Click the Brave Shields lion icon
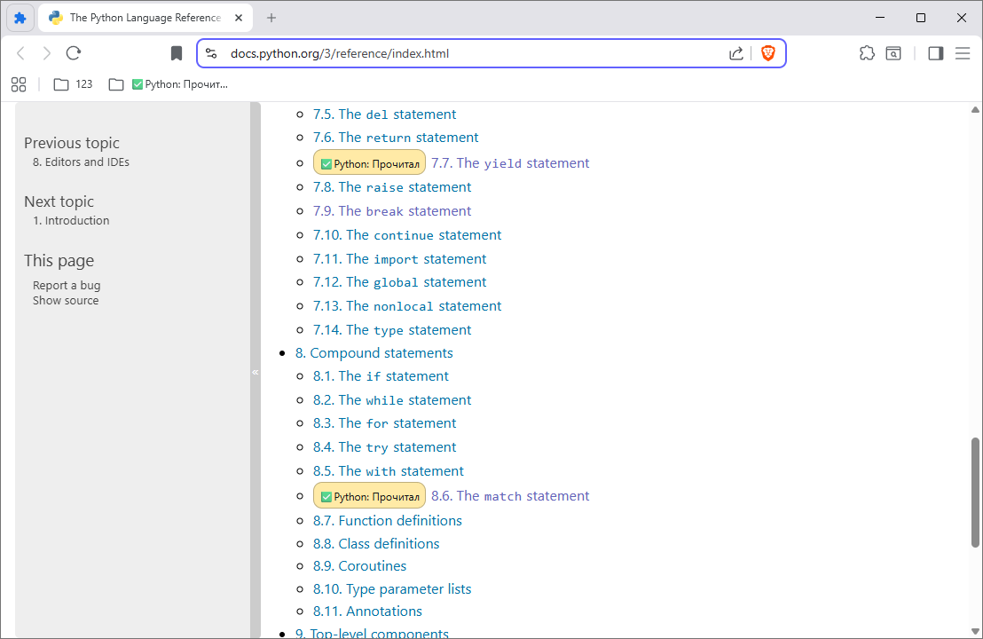This screenshot has height=639, width=983. coord(767,53)
